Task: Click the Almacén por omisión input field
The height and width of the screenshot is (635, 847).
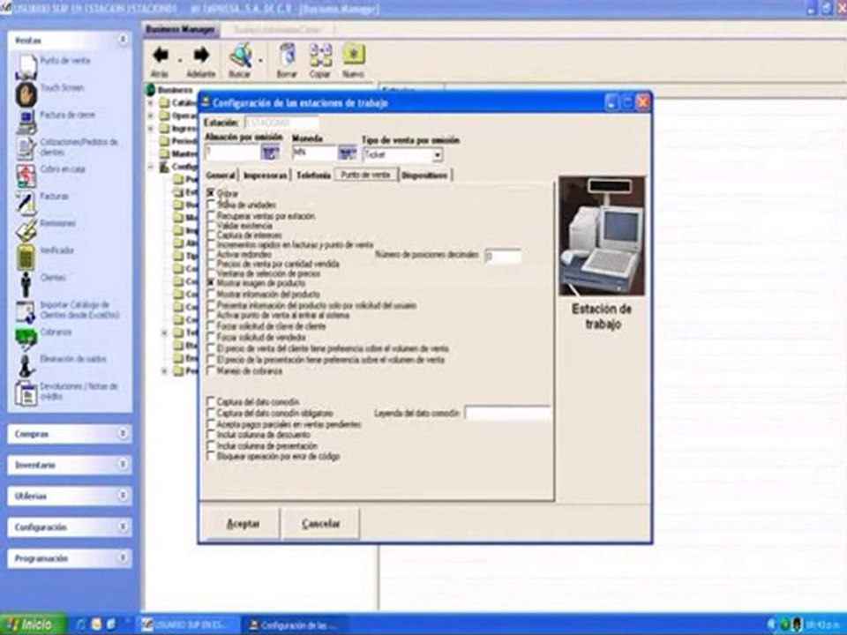Action: (x=232, y=153)
